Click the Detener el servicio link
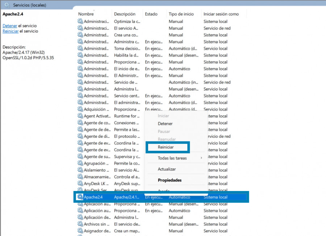Image resolution: width=326 pixels, height=236 pixels. [x=10, y=26]
